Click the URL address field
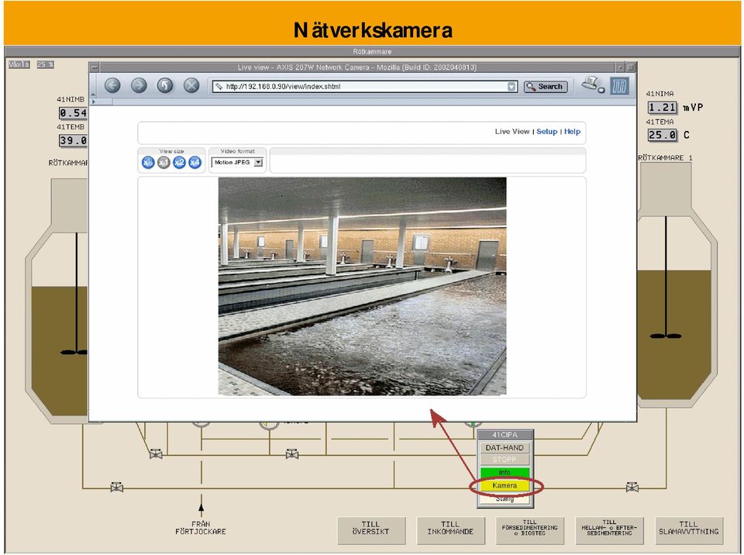Image resolution: width=744 pixels, height=555 pixels. coord(364,86)
